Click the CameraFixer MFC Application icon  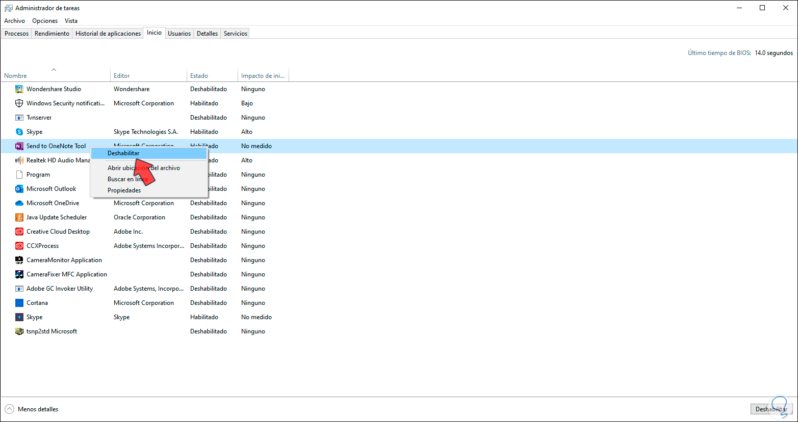click(x=19, y=274)
